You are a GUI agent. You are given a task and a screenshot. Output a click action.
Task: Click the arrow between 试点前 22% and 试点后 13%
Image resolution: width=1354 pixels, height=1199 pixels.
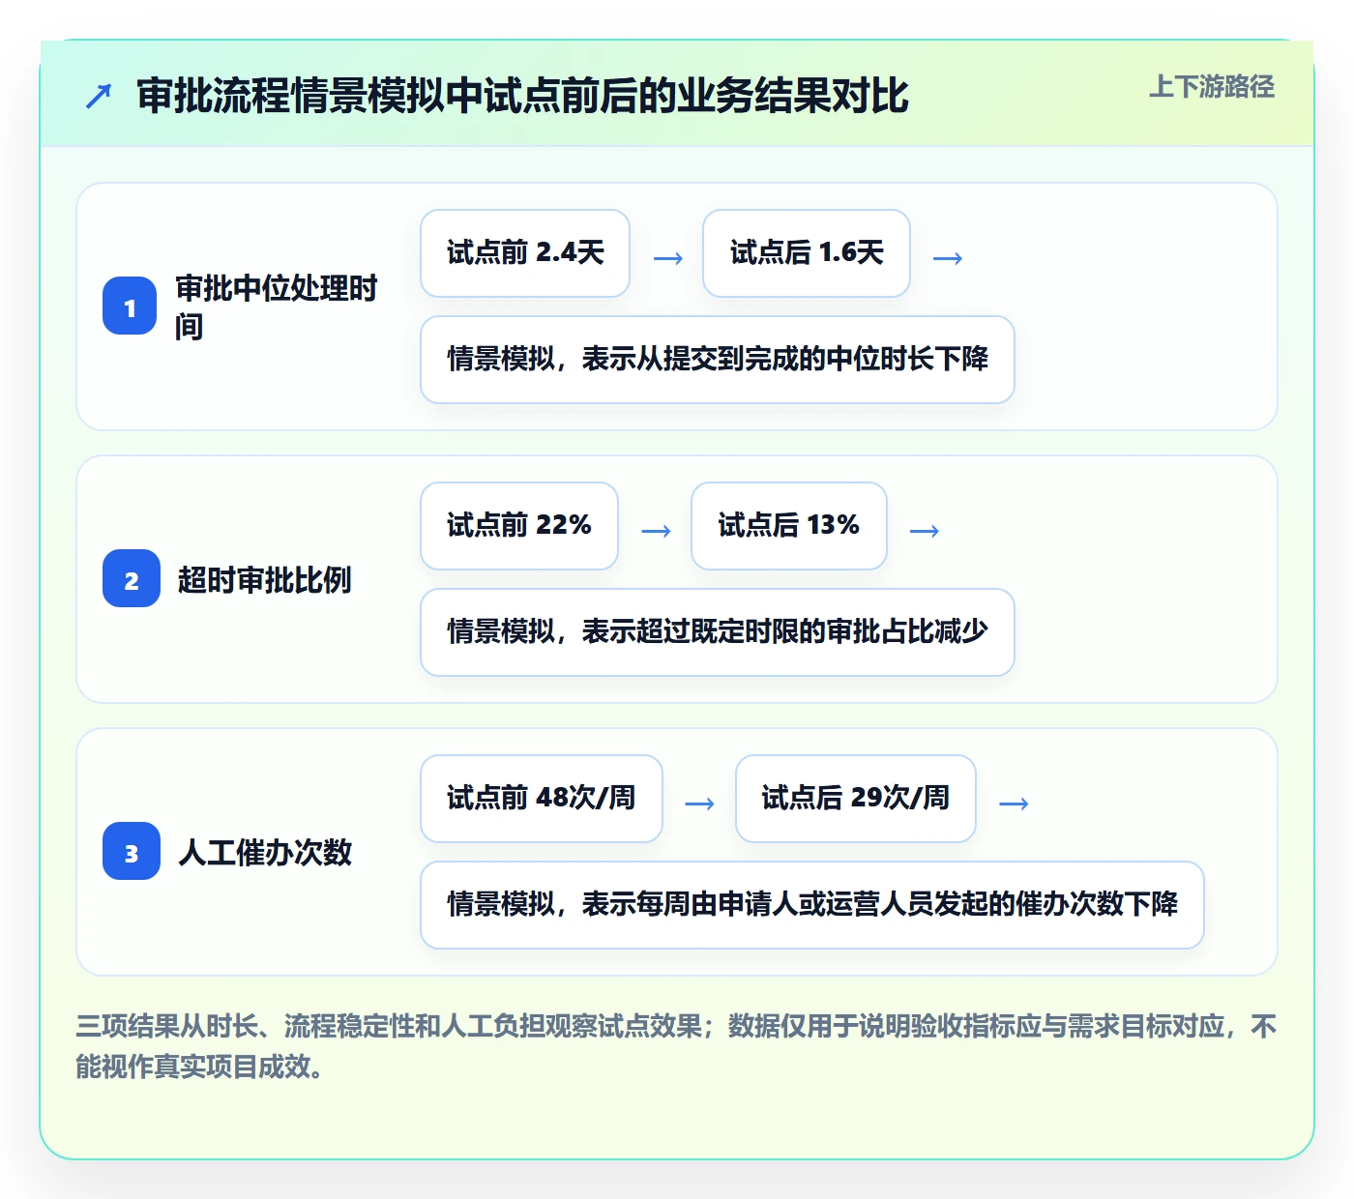tap(657, 530)
